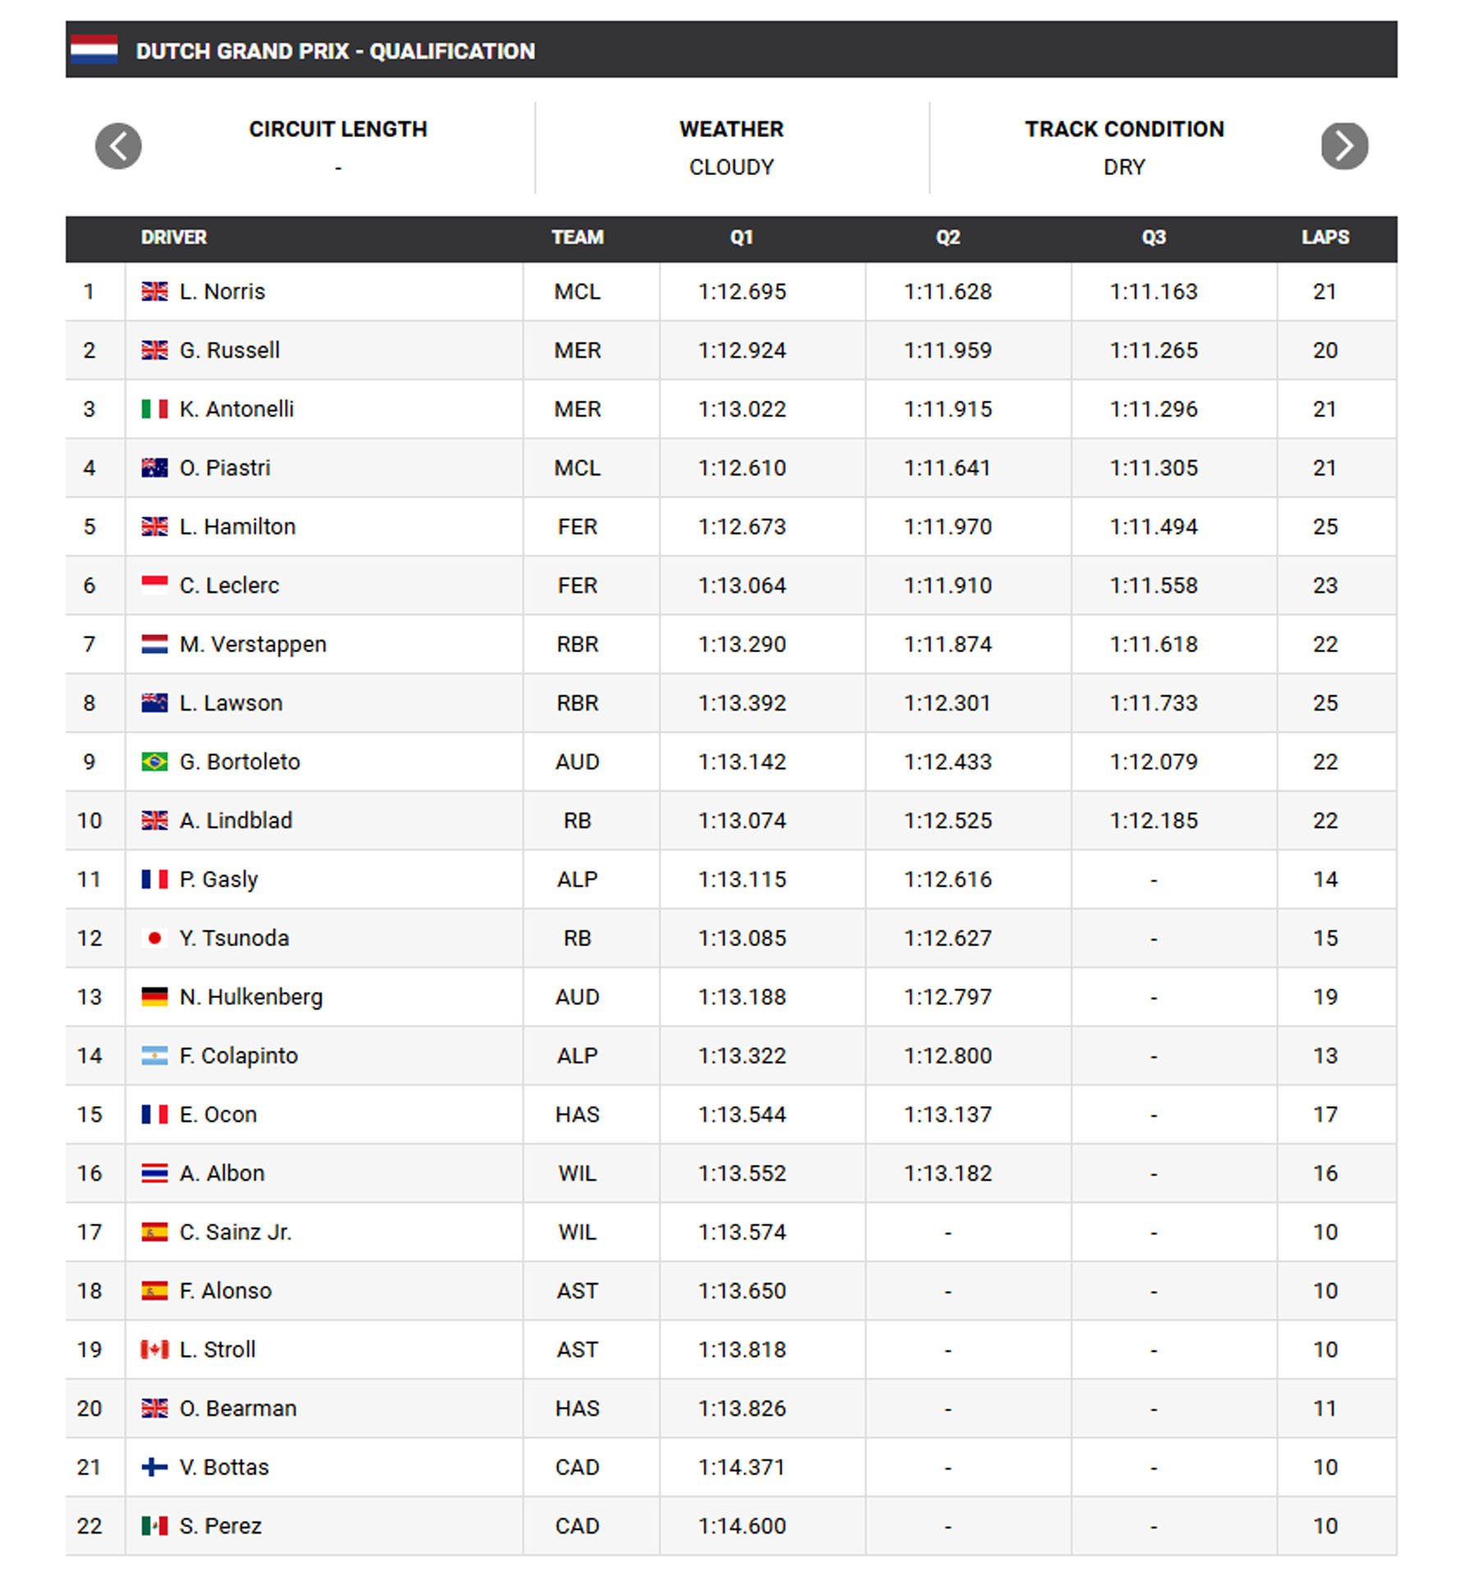The width and height of the screenshot is (1479, 1582).
Task: Select the Q3 column header
Action: (1154, 237)
